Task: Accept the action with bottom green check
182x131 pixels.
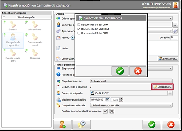Action: (x=152, y=124)
